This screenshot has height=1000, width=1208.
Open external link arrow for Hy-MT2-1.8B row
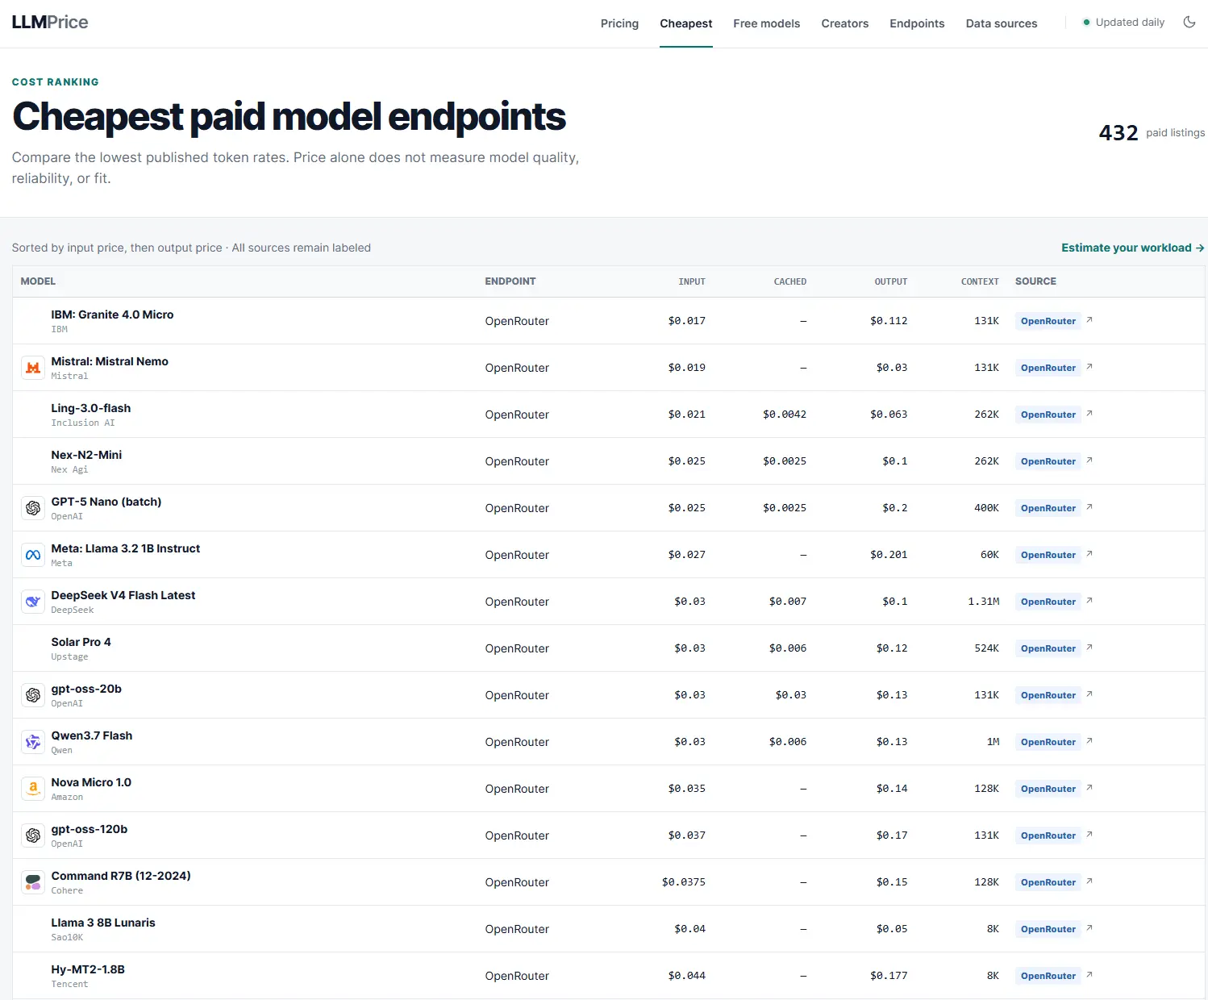click(1089, 975)
